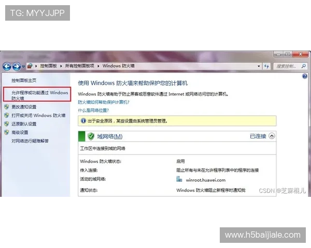Select 所有控制面板项 breadcrumb
The image size is (311, 248).
pos(79,66)
